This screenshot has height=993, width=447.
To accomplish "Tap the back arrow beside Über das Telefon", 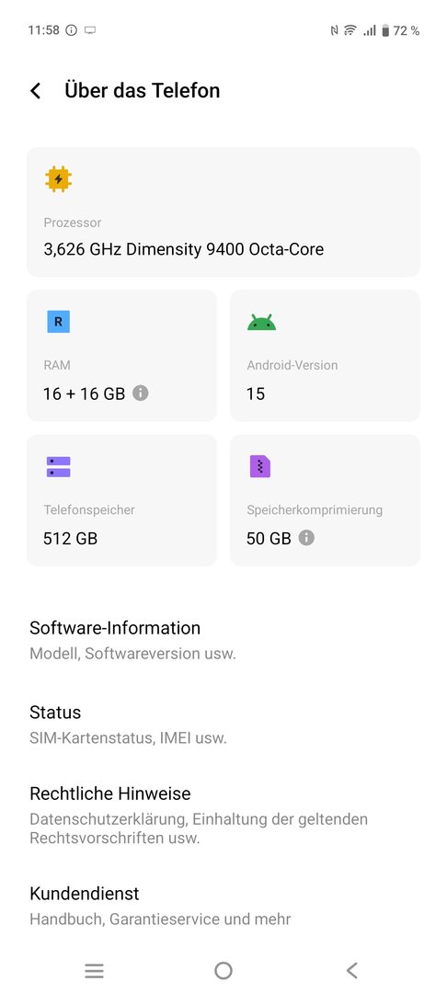I will coord(36,90).
